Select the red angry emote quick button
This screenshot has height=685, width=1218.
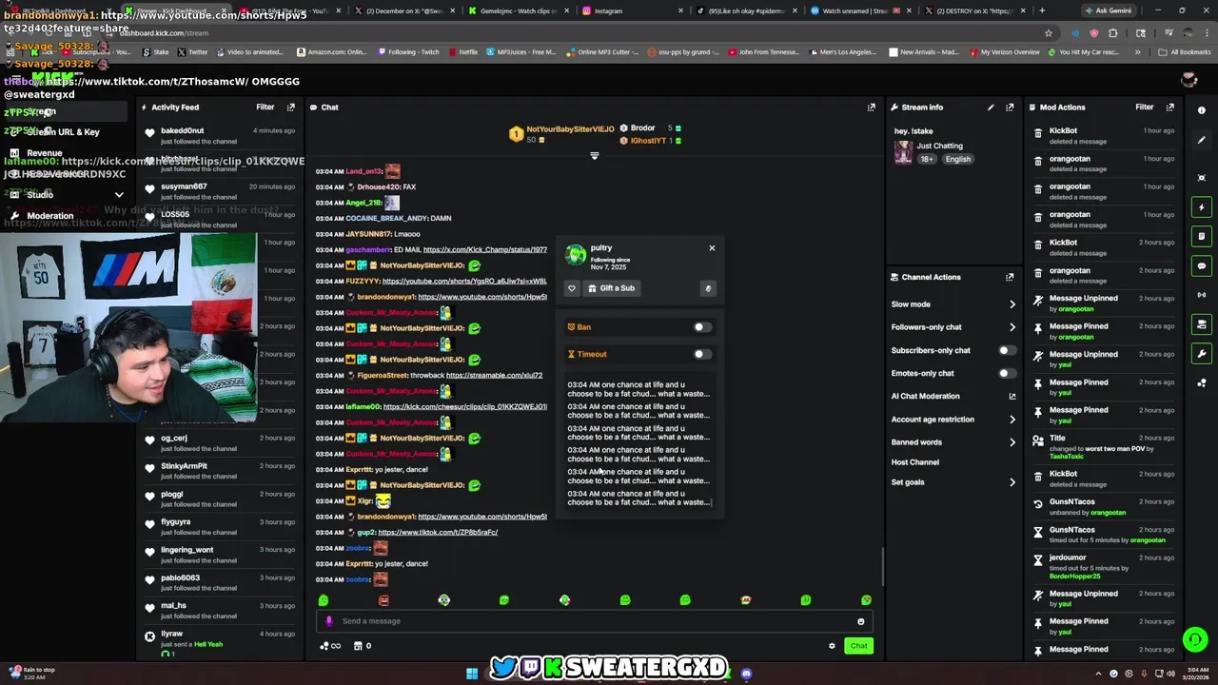click(x=383, y=600)
